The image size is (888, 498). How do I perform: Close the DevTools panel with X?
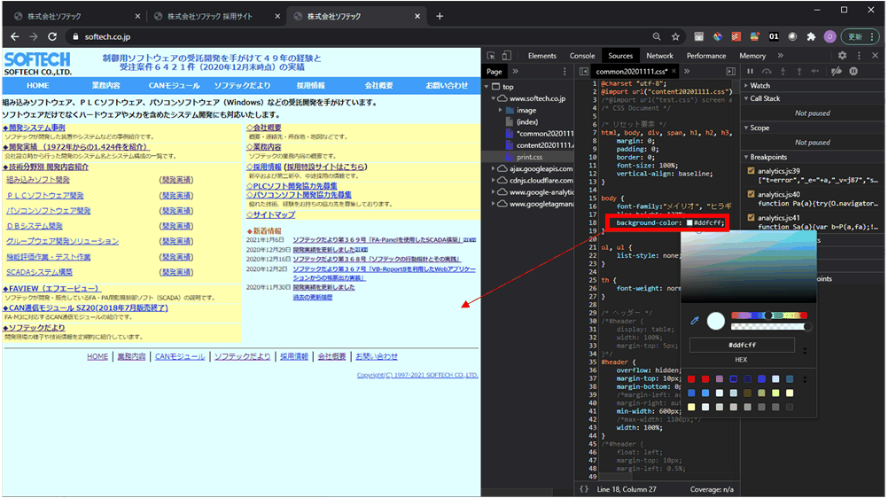pyautogui.click(x=875, y=56)
